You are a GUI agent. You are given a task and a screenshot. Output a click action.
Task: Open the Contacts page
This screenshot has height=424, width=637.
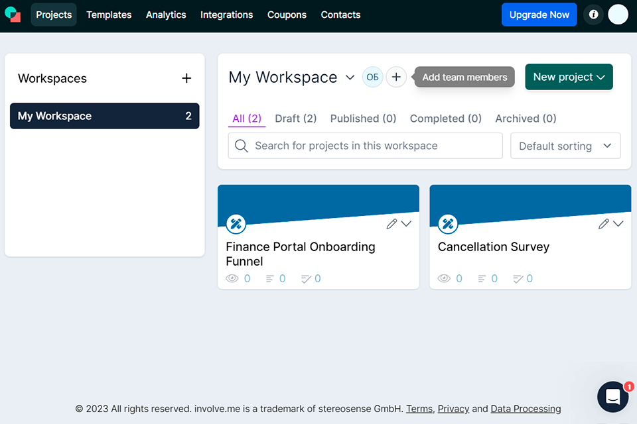[x=340, y=15]
